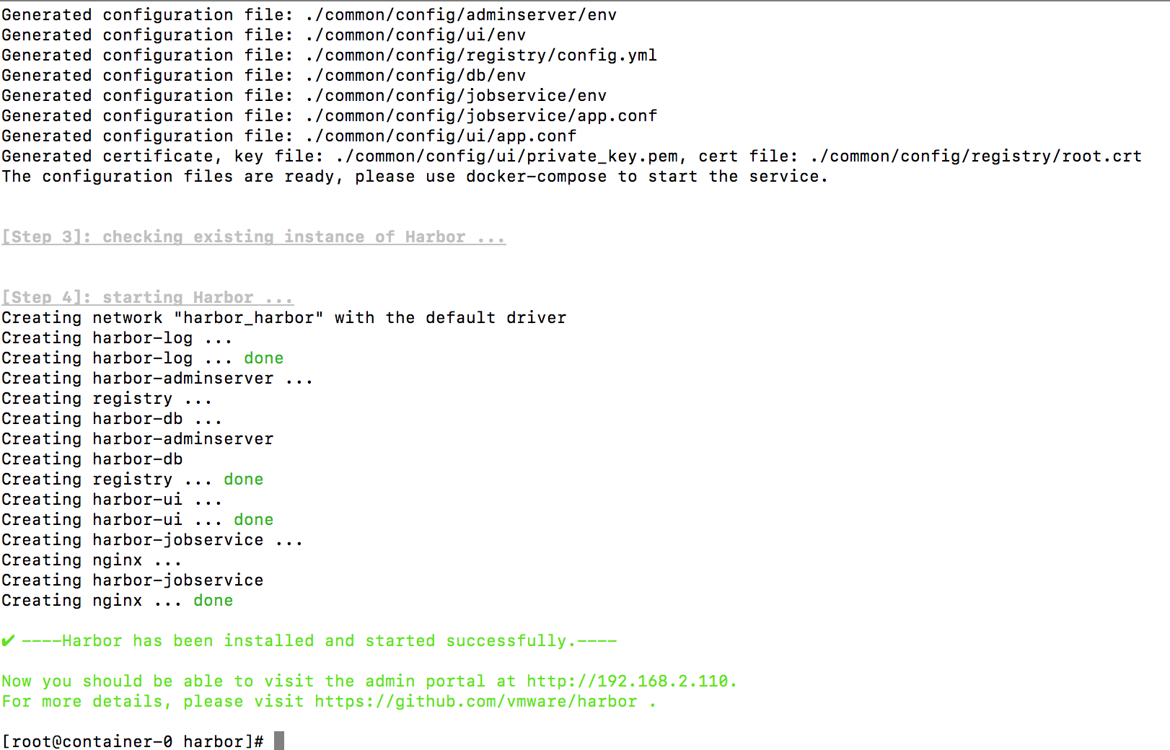Click the ./common/config/ui/private_key.pem path
Screen dimensions: 1170x750
506,156
